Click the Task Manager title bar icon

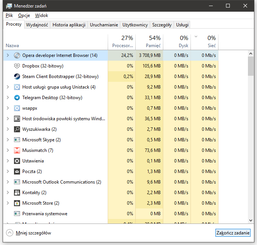(9, 6)
